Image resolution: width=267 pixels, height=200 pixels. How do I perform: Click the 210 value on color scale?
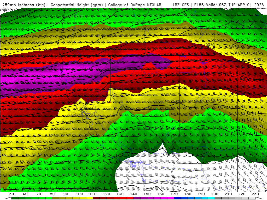(x=228, y=194)
